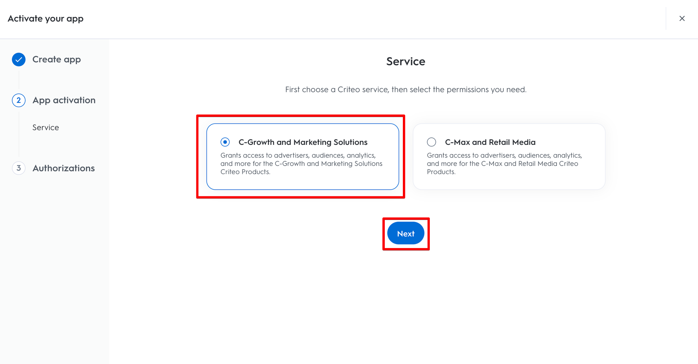
Task: Click the Service heading
Action: pyautogui.click(x=406, y=61)
